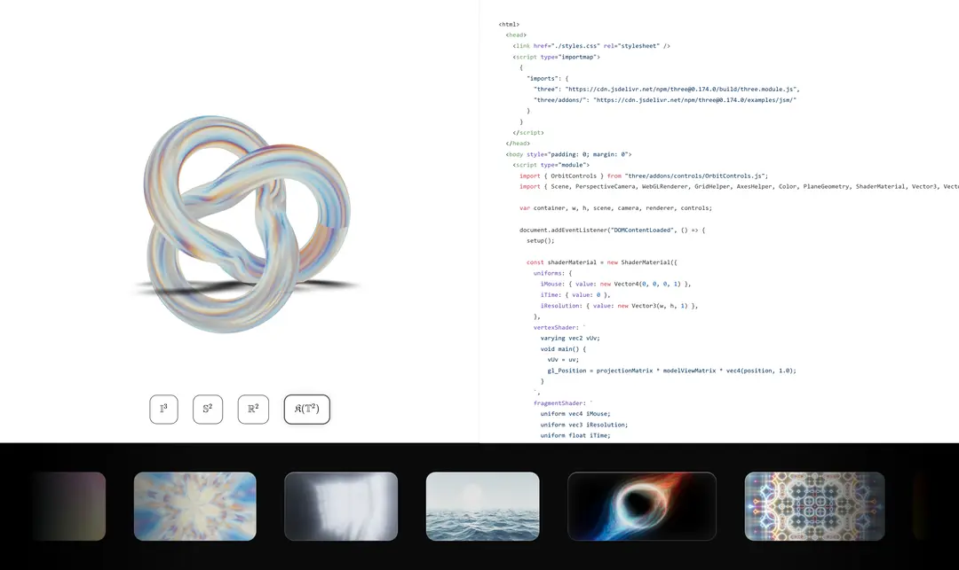The image size is (959, 570).
Task: Click the uniform float iTime; line
Action: pyautogui.click(x=575, y=436)
